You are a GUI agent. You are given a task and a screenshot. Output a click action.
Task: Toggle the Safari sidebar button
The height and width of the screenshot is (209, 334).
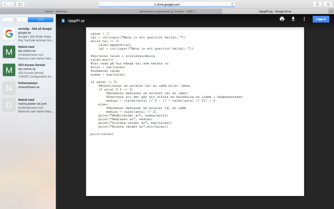pyautogui.click(x=20, y=4)
